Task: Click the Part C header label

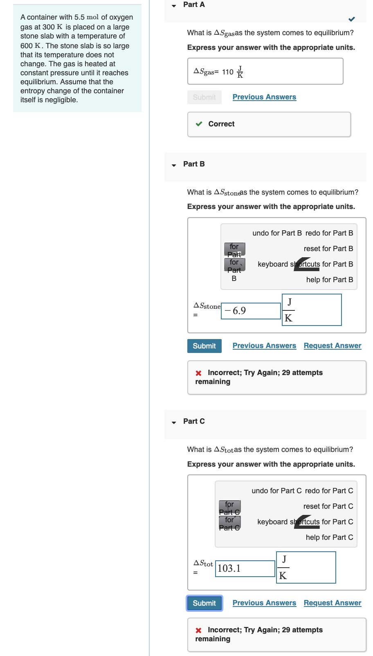Action: click(194, 421)
